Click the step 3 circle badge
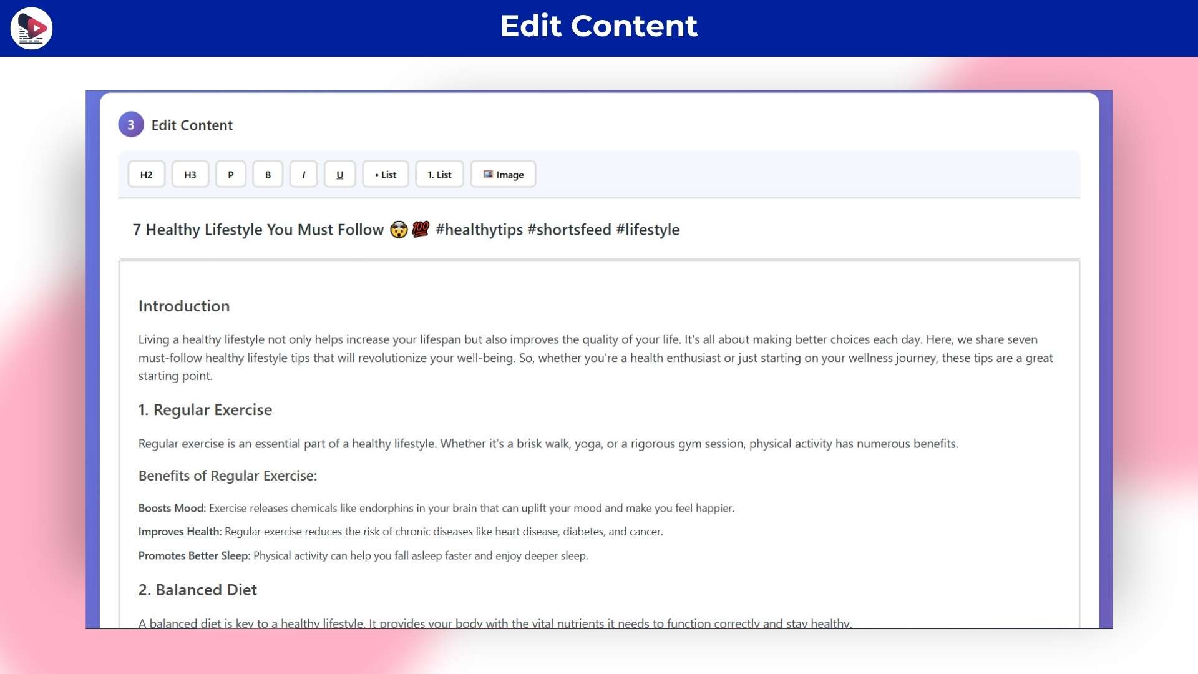 pos(131,125)
